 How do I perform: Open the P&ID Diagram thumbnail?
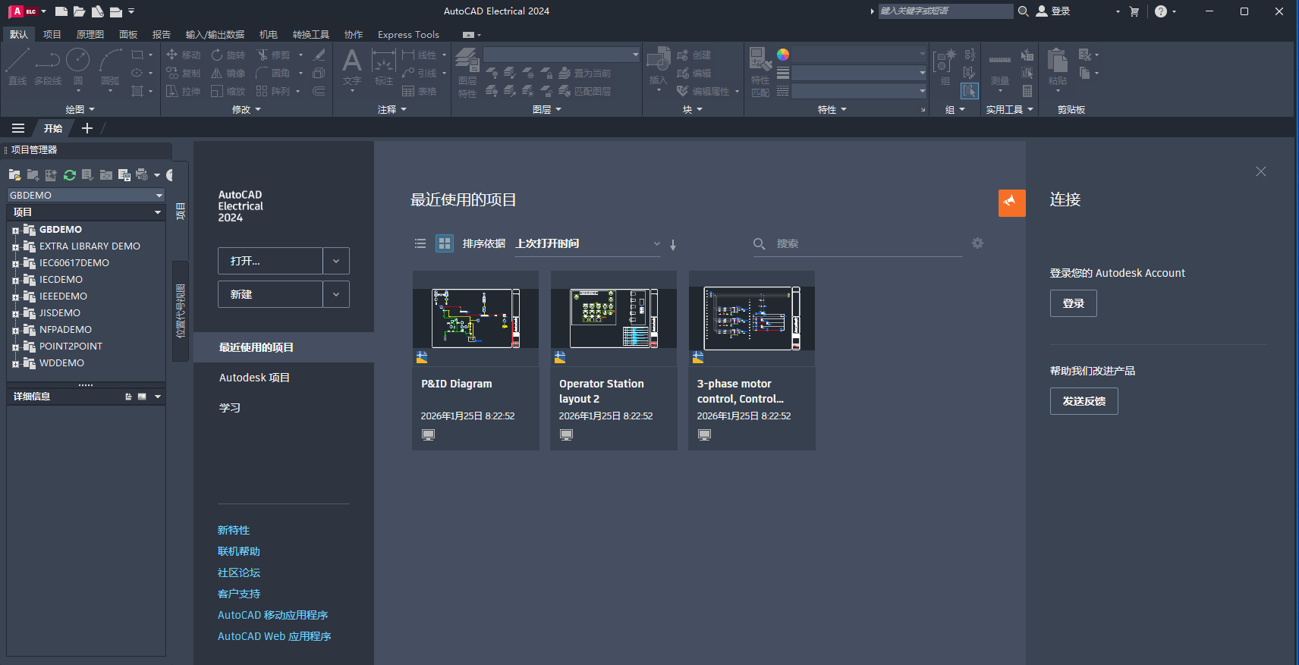pos(476,318)
